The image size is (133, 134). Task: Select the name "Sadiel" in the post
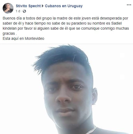click(x=116, y=23)
